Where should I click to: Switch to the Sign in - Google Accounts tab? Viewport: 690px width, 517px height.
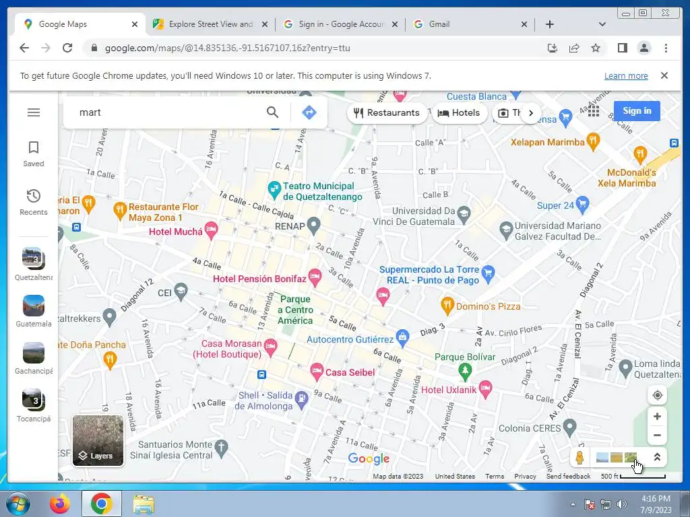[x=340, y=24]
